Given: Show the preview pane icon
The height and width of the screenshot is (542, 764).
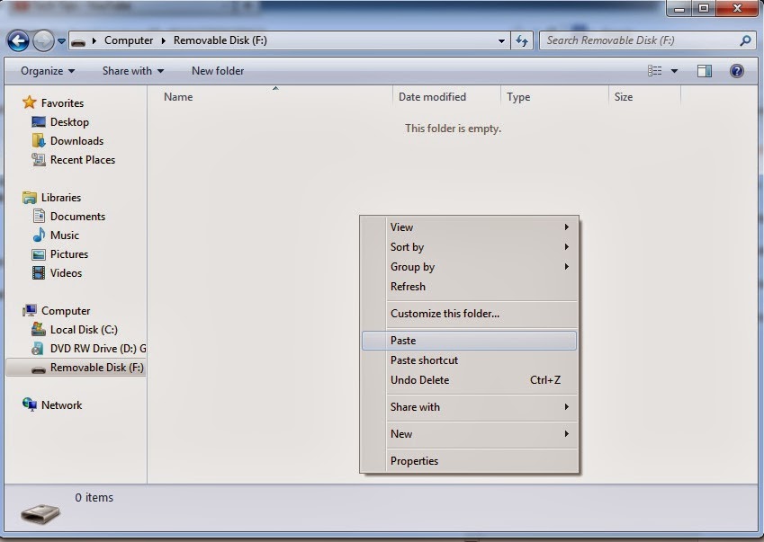Looking at the screenshot, I should (705, 71).
